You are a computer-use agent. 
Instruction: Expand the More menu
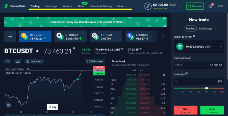coord(122,6)
